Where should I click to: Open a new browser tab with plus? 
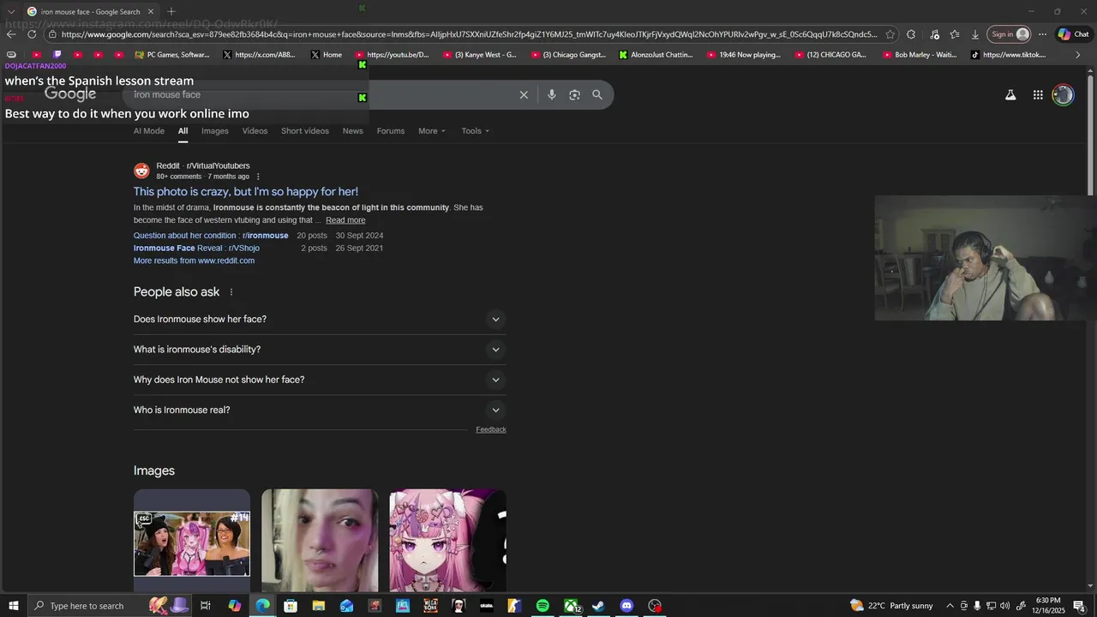point(171,11)
